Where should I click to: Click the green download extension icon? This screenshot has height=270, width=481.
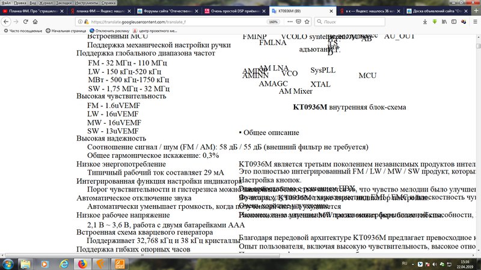pyautogui.click(x=435, y=22)
